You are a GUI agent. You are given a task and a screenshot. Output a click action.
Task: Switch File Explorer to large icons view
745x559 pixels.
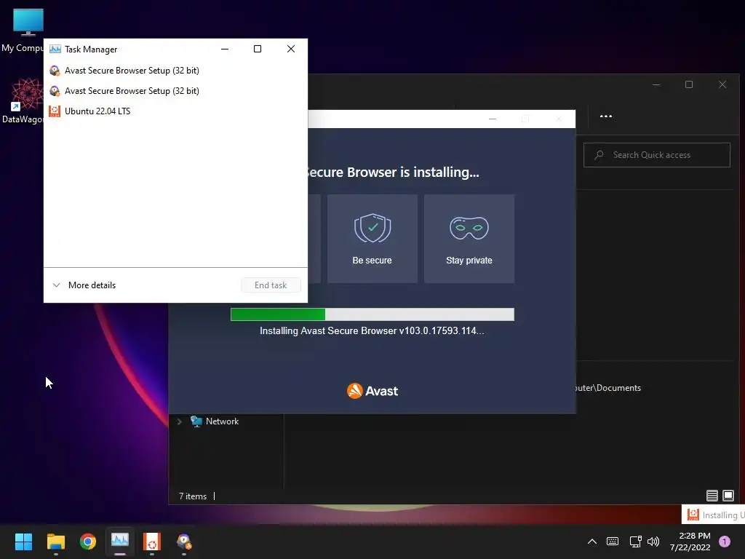(728, 496)
